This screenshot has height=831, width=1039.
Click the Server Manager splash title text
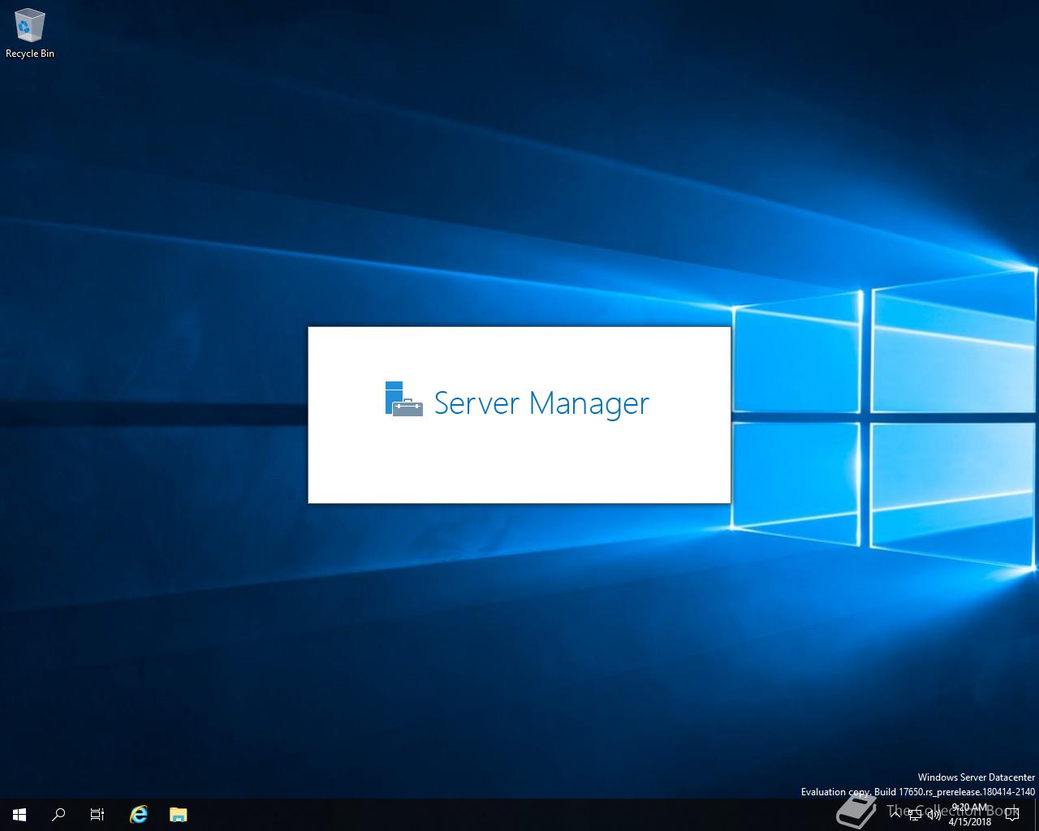point(541,403)
